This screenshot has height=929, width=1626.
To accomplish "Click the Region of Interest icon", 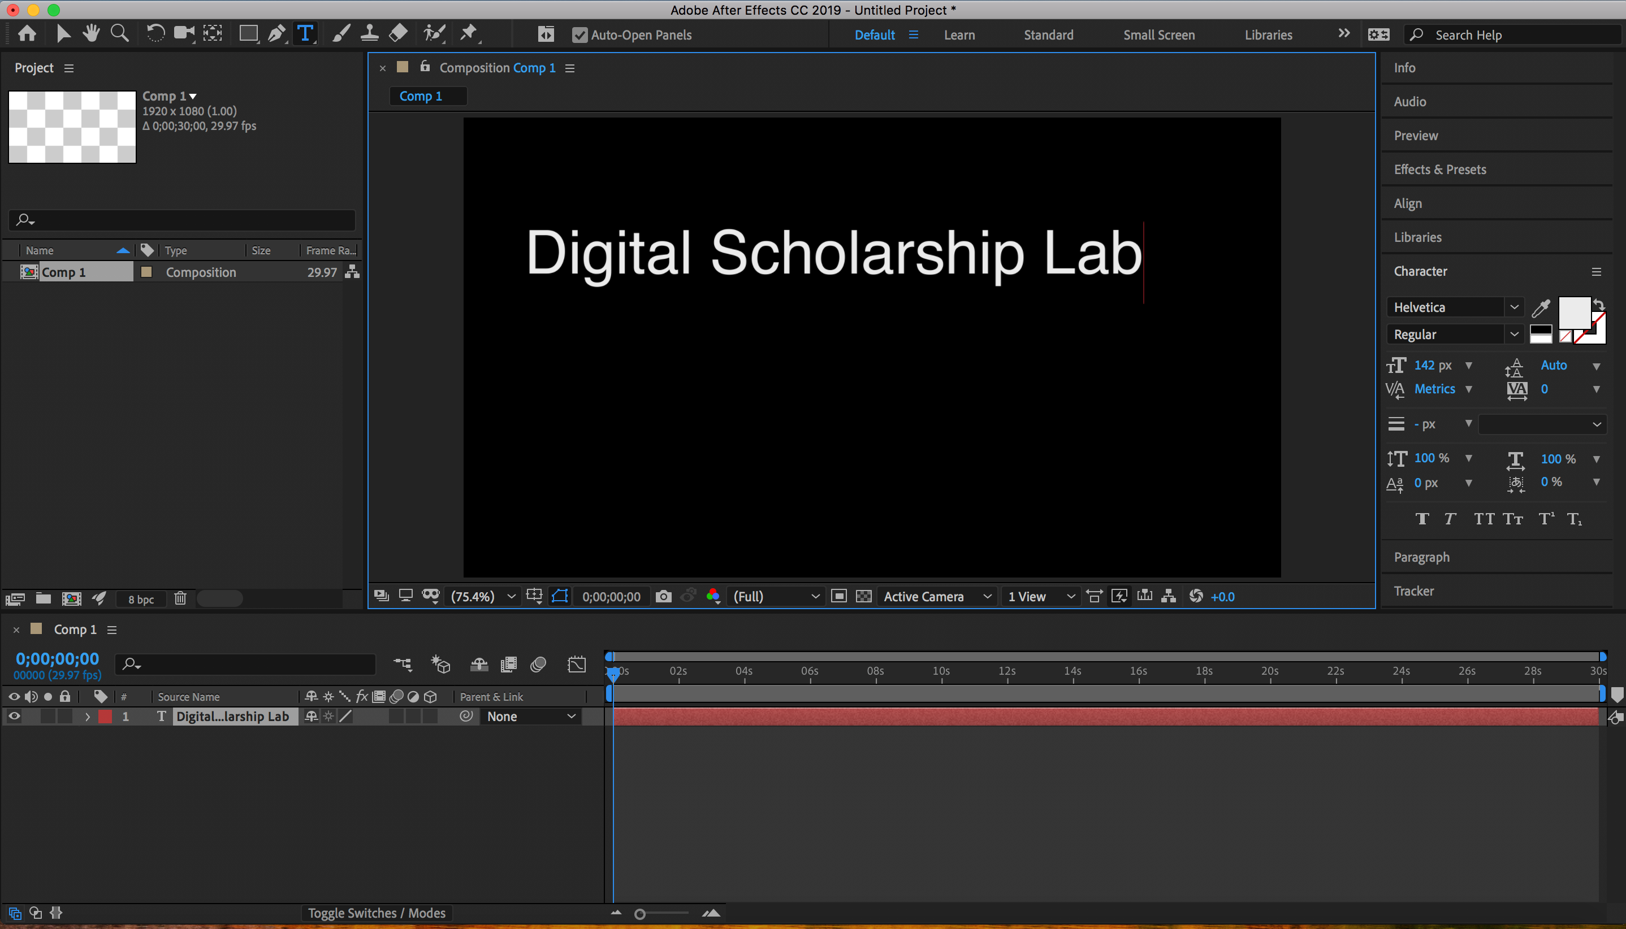I will pyautogui.click(x=839, y=597).
